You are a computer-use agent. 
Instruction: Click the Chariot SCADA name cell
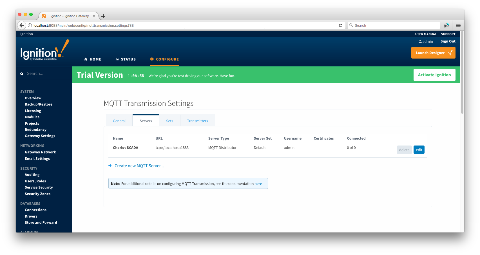pos(126,147)
